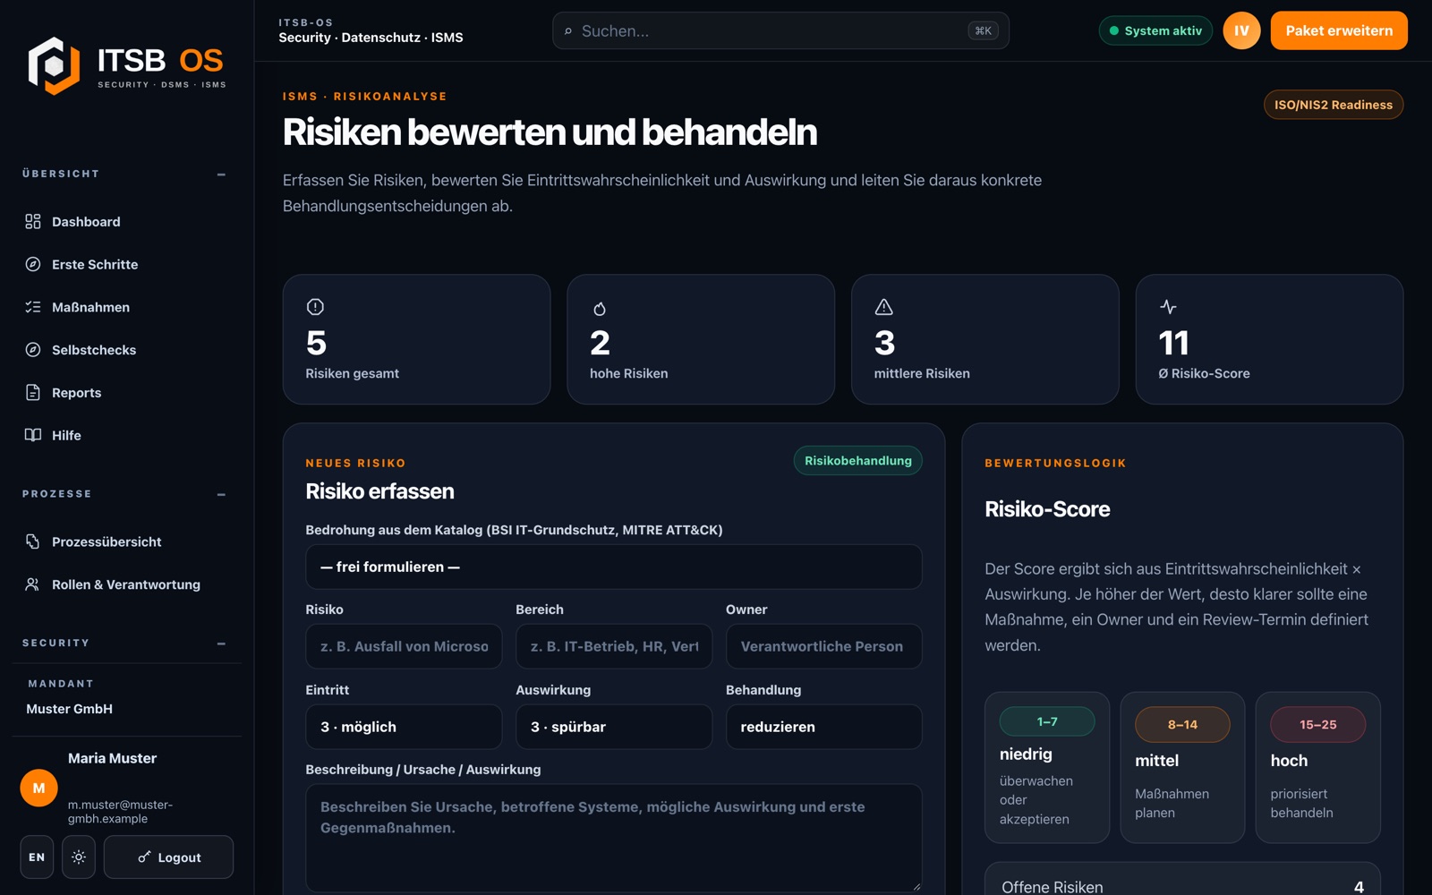
Task: Click the Muster GmbH mandant entry
Action: [x=69, y=709]
